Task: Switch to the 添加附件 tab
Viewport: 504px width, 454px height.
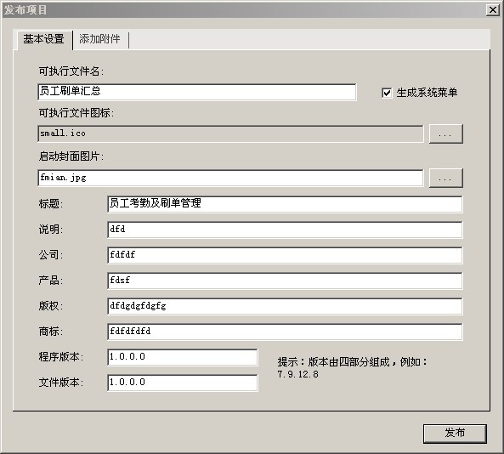Action: tap(100, 40)
